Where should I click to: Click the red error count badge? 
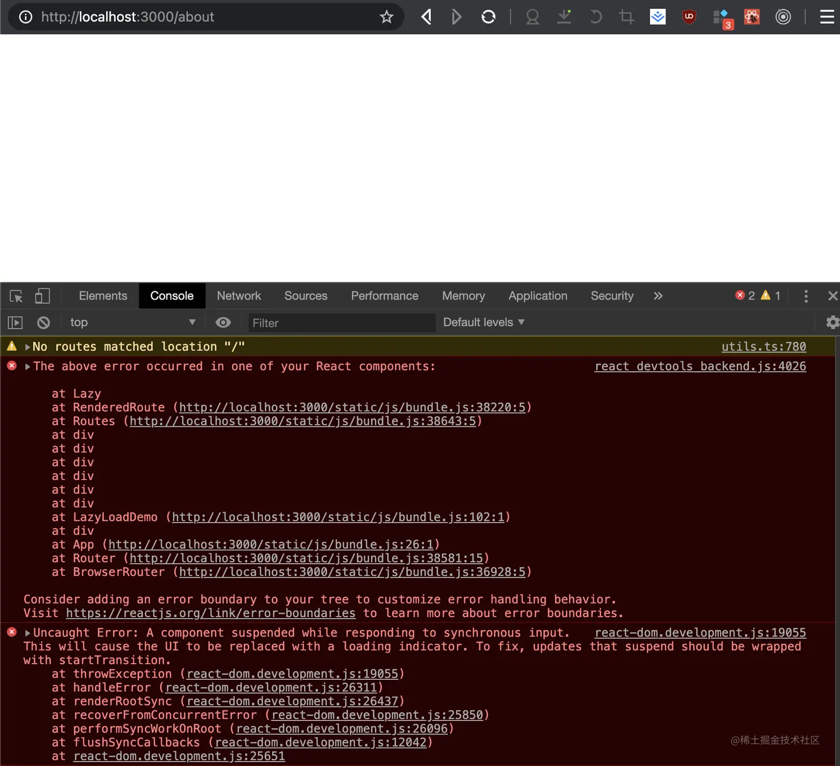point(745,296)
